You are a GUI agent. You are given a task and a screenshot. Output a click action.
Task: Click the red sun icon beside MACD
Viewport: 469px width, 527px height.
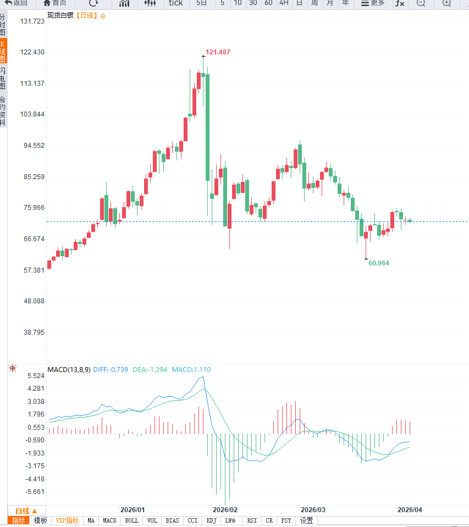point(13,369)
